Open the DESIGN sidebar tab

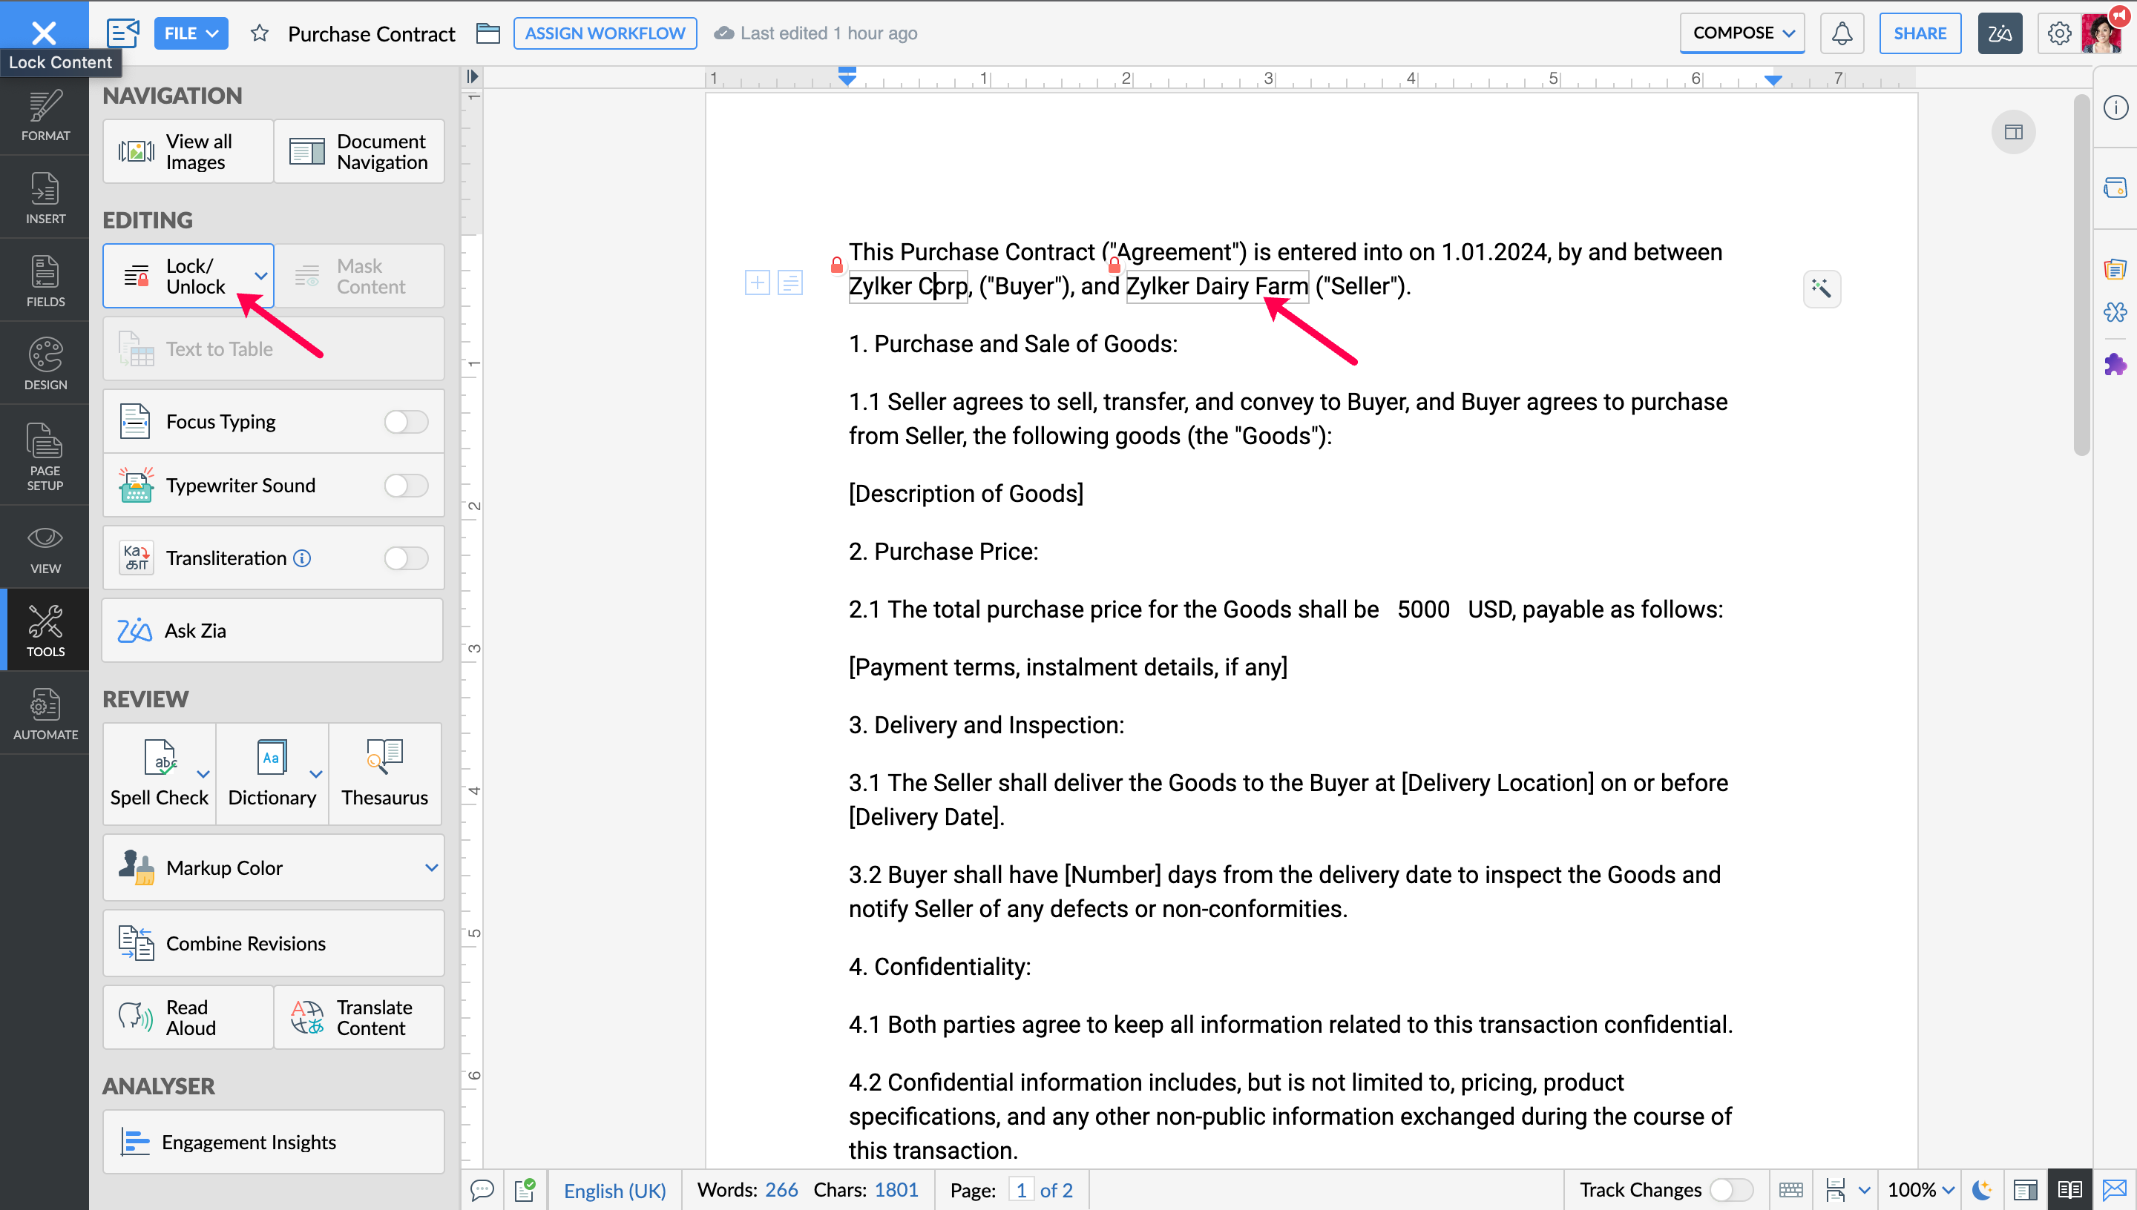45,364
